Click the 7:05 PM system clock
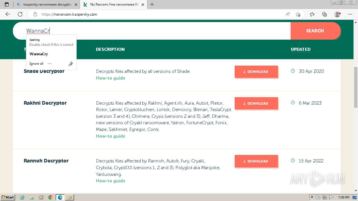The image size is (358, 201). coord(344,197)
